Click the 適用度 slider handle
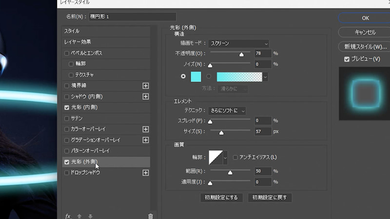This screenshot has height=219, width=390. pos(210,183)
